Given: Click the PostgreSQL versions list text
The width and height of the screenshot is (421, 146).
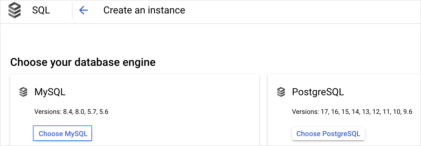Looking at the screenshot, I should (352, 112).
